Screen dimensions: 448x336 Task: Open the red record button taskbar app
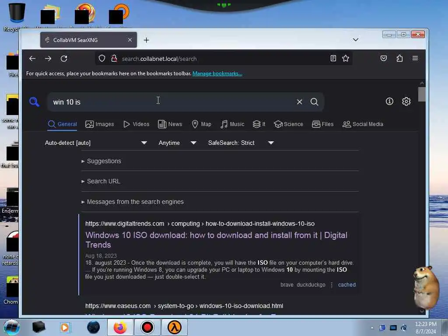pos(147,327)
